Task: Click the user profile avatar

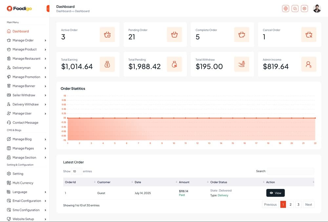Action: coord(317,9)
